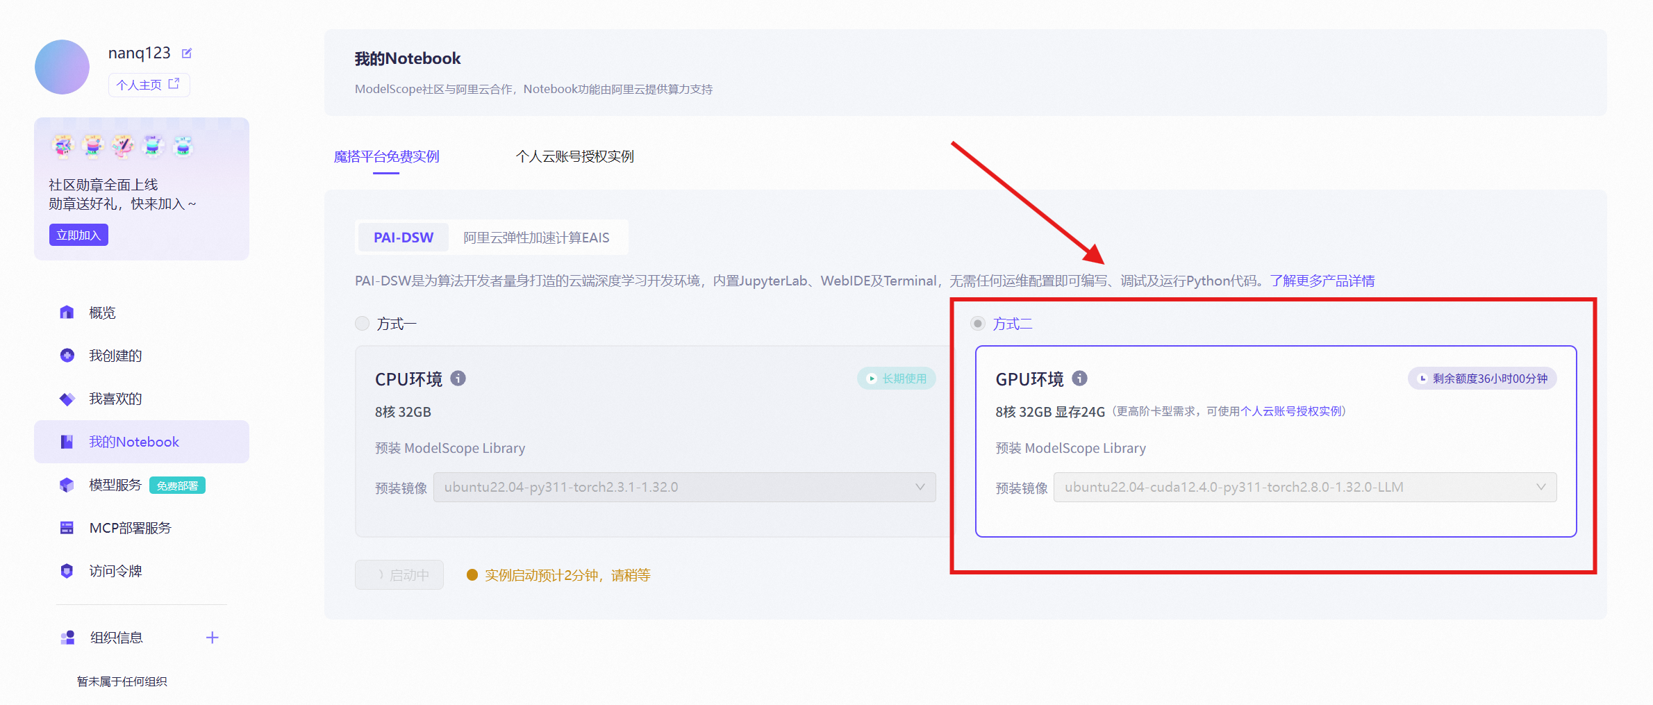Click the 我的Notebook page heading
Screen dimensions: 1653x705
click(x=408, y=58)
